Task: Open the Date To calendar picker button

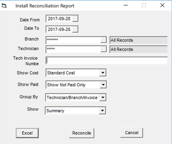Action: (x=75, y=29)
